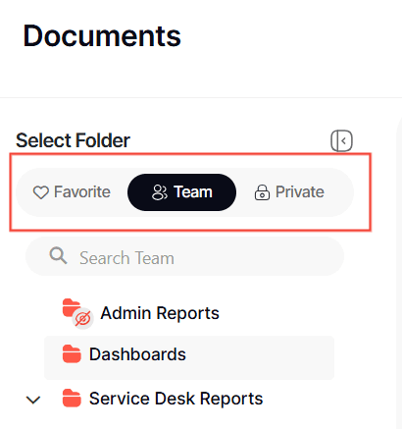Click the padlock icon beside Private
Image resolution: width=402 pixels, height=429 pixels.
(262, 192)
